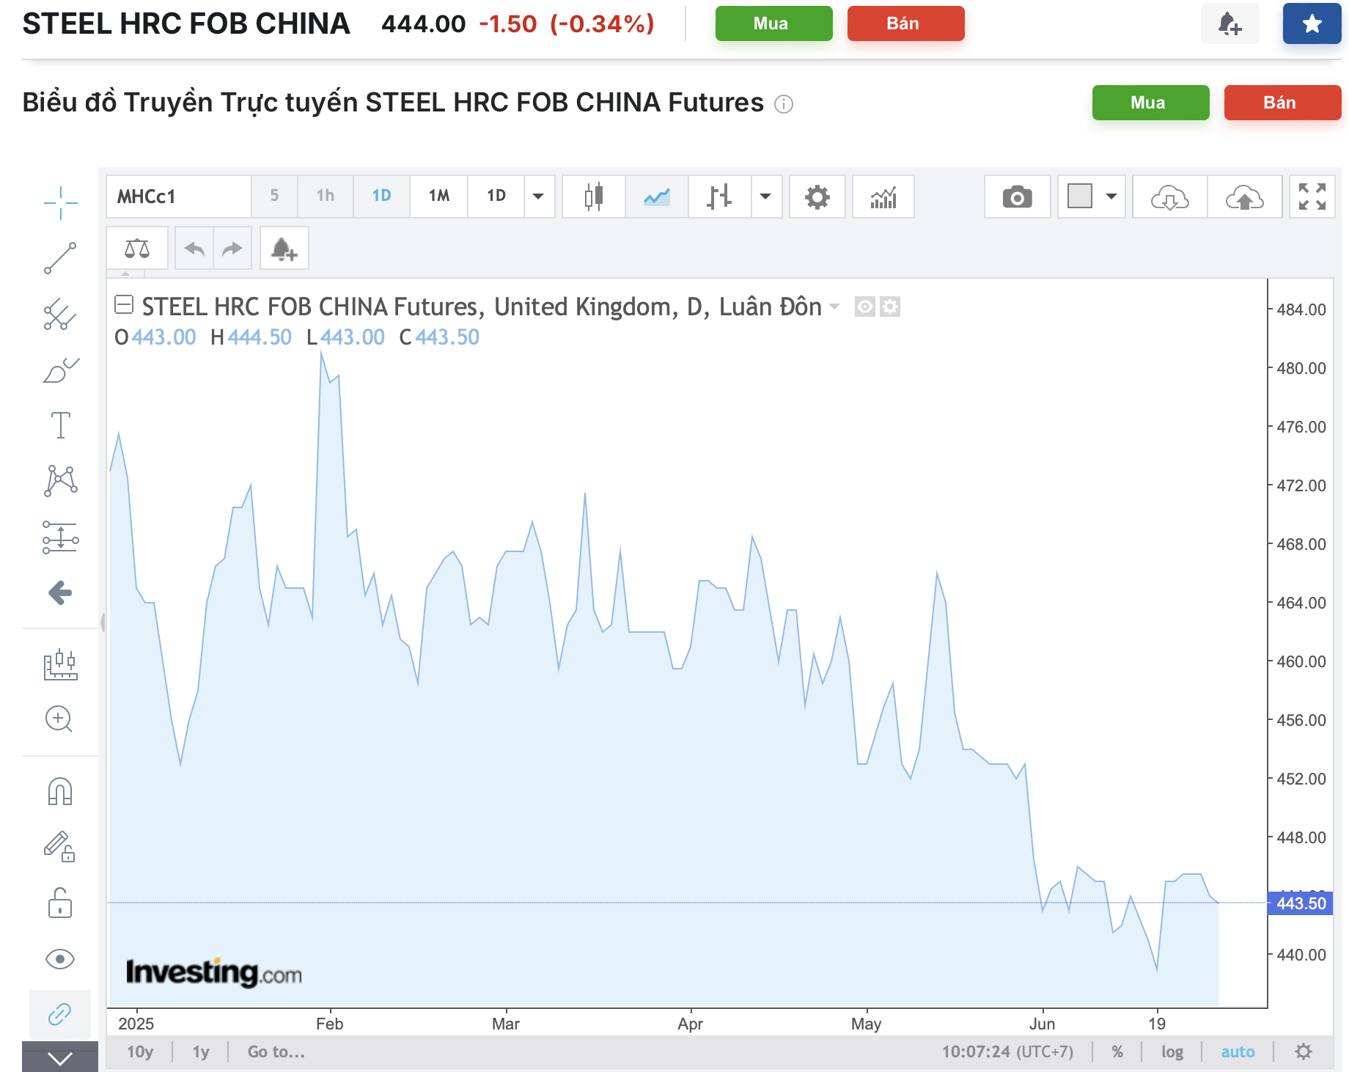The height and width of the screenshot is (1072, 1349).
Task: Click the back arrow icon in sidebar
Action: (60, 592)
